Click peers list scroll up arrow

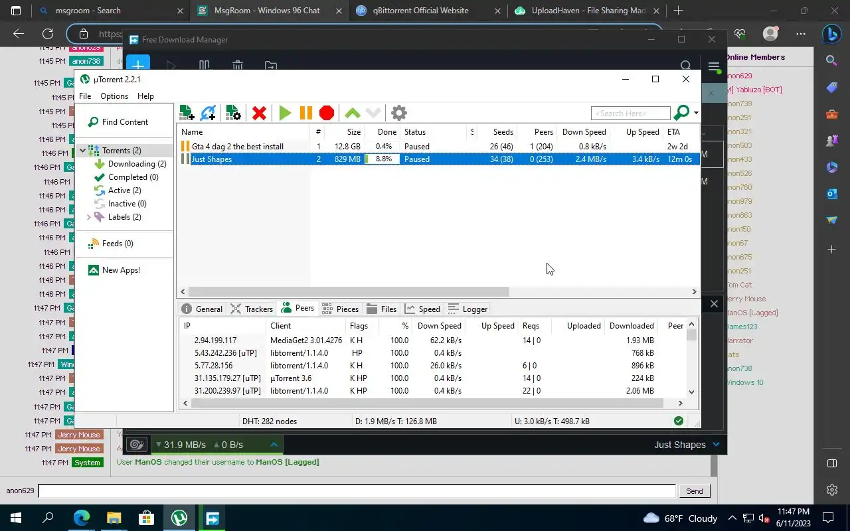691,325
